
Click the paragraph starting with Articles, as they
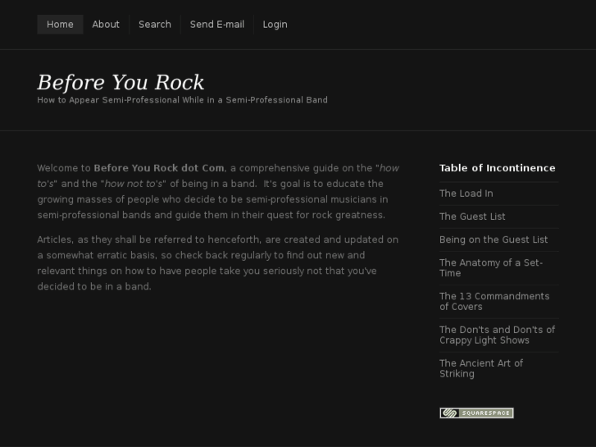tap(218, 263)
